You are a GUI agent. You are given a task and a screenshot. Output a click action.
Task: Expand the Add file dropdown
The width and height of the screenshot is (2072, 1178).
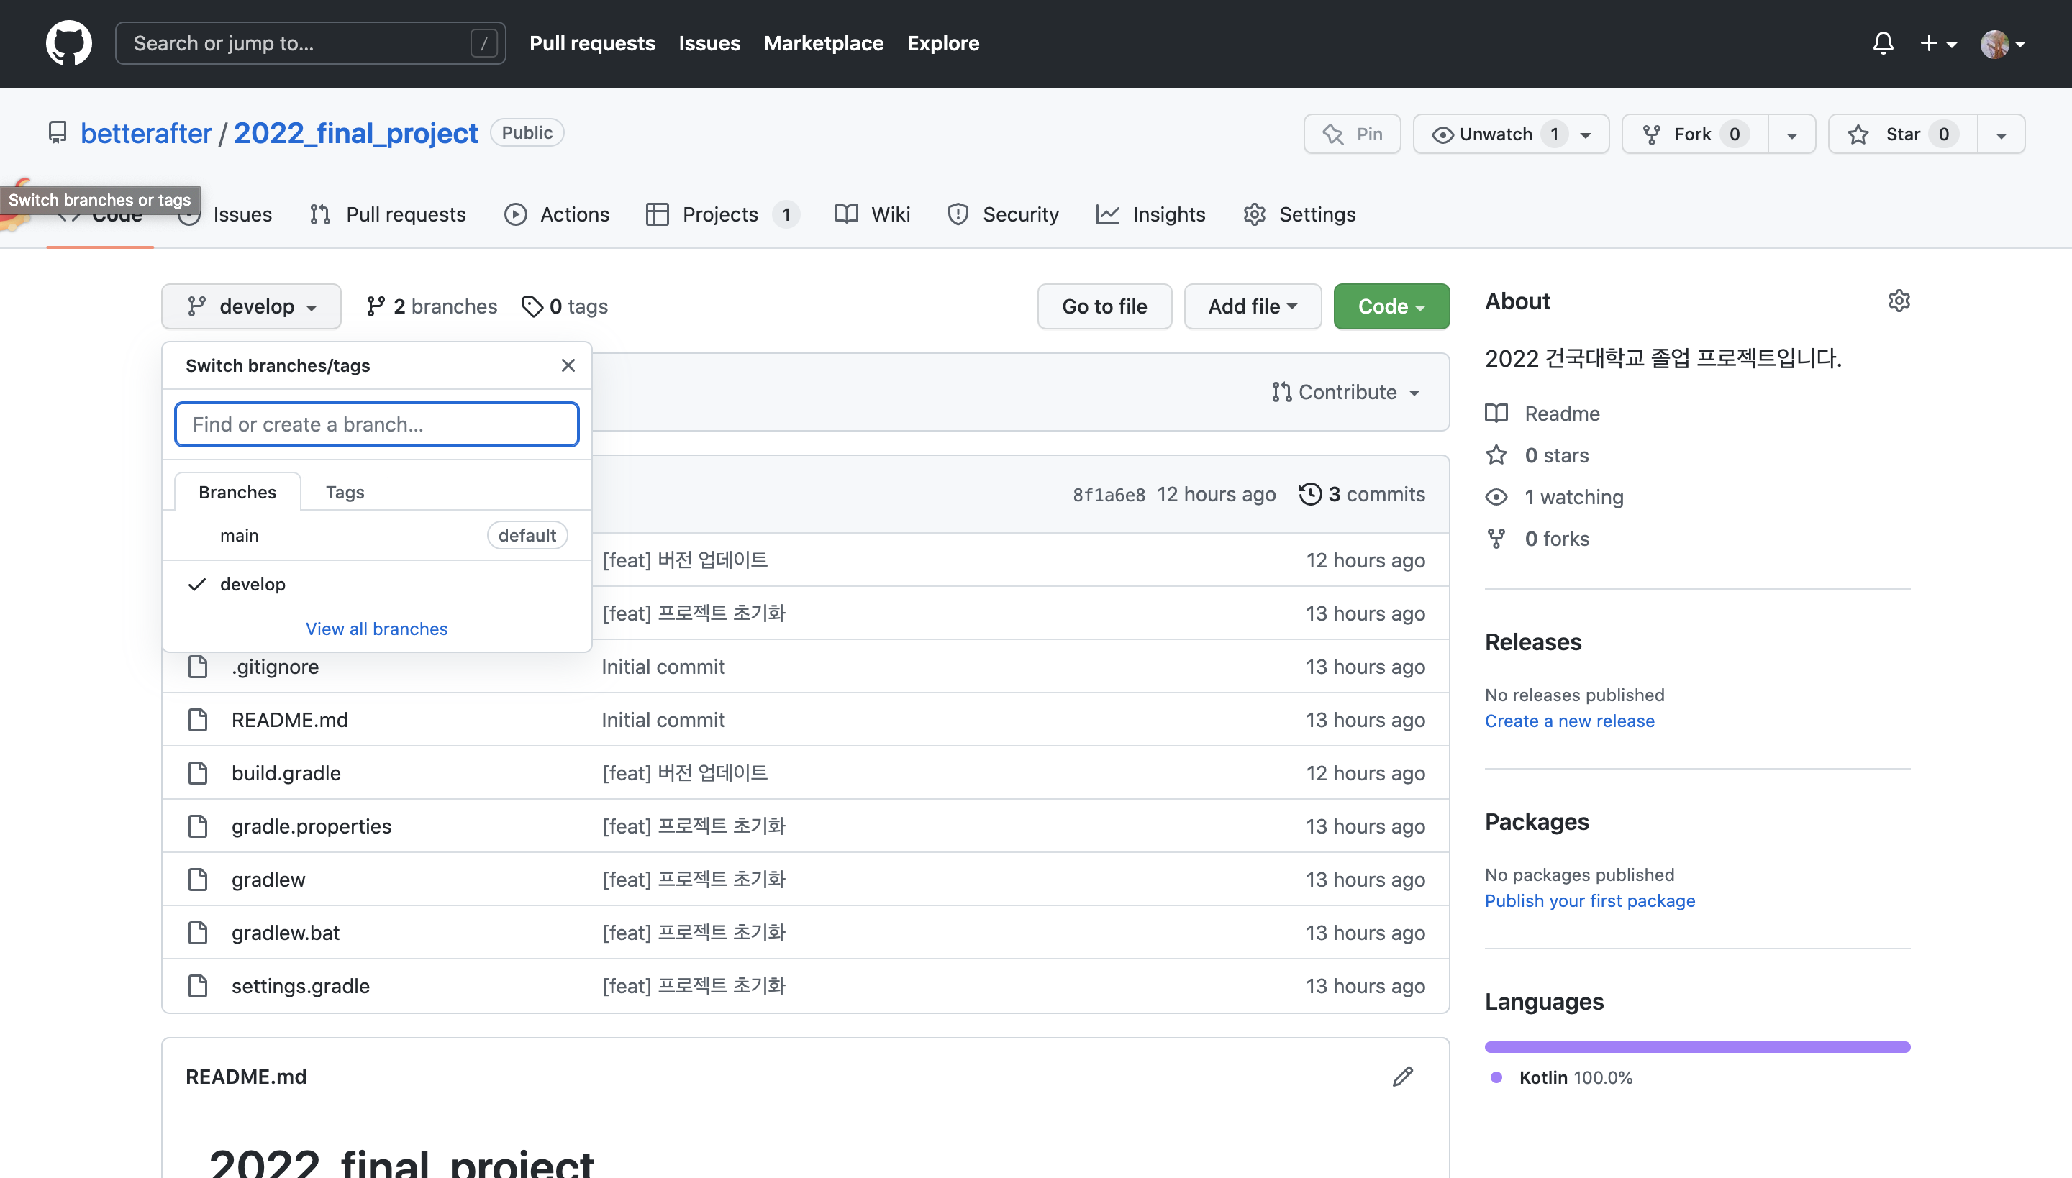1252,306
